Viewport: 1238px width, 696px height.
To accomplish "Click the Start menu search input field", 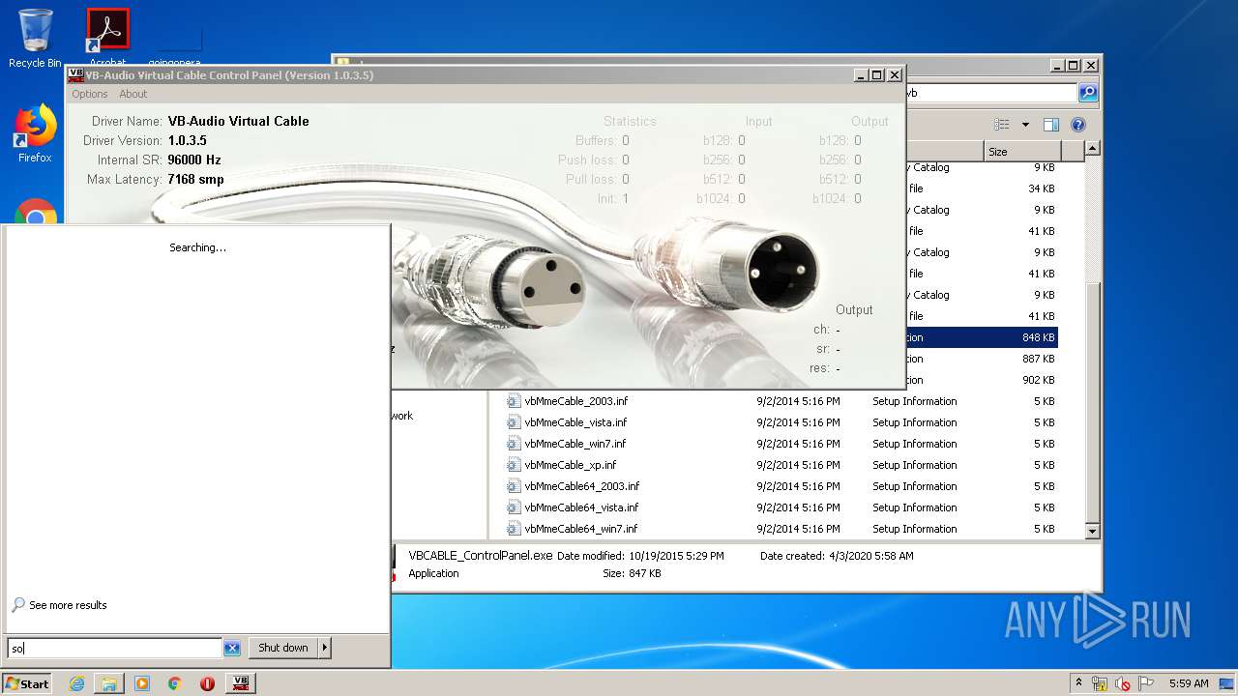I will coord(115,648).
